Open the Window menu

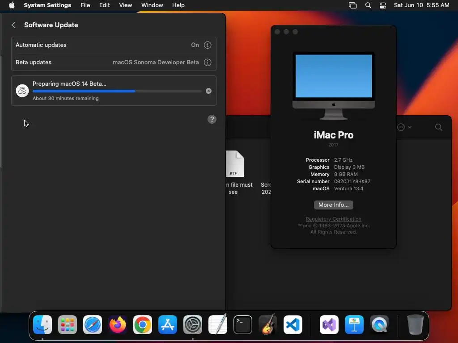(x=152, y=5)
